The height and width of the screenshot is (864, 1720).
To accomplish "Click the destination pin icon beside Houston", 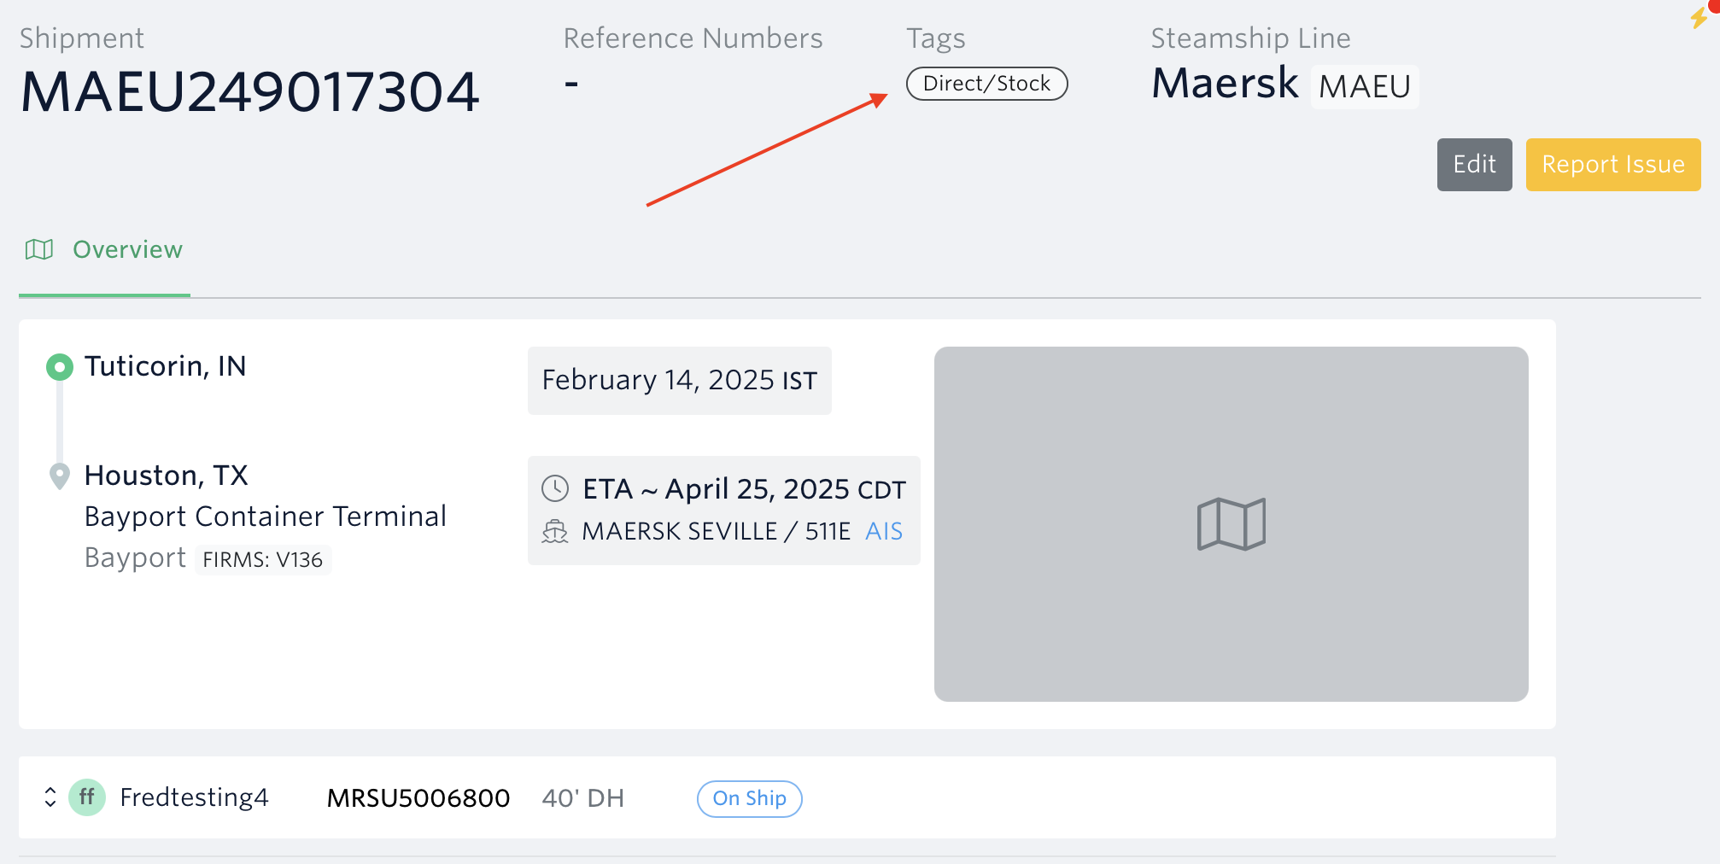I will [59, 476].
